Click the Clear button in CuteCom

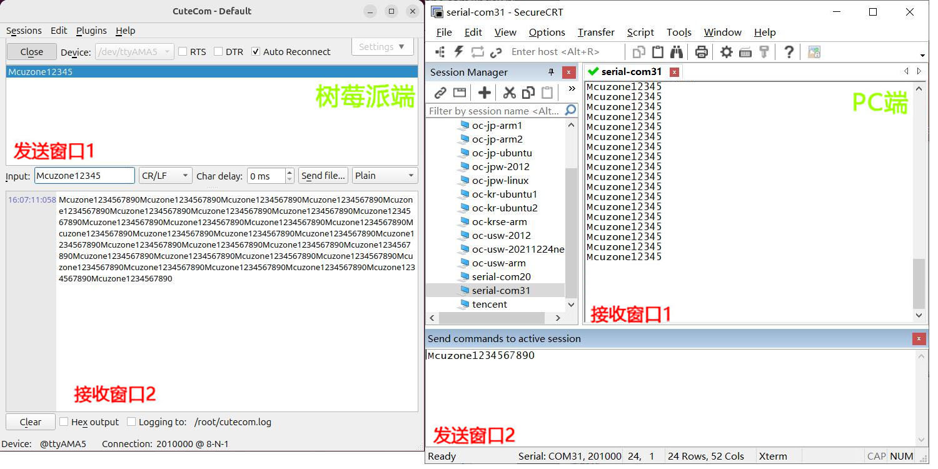click(x=30, y=422)
